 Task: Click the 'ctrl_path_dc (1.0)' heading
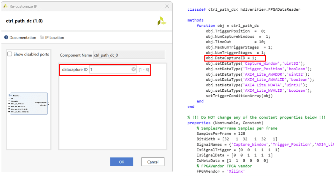[24, 21]
